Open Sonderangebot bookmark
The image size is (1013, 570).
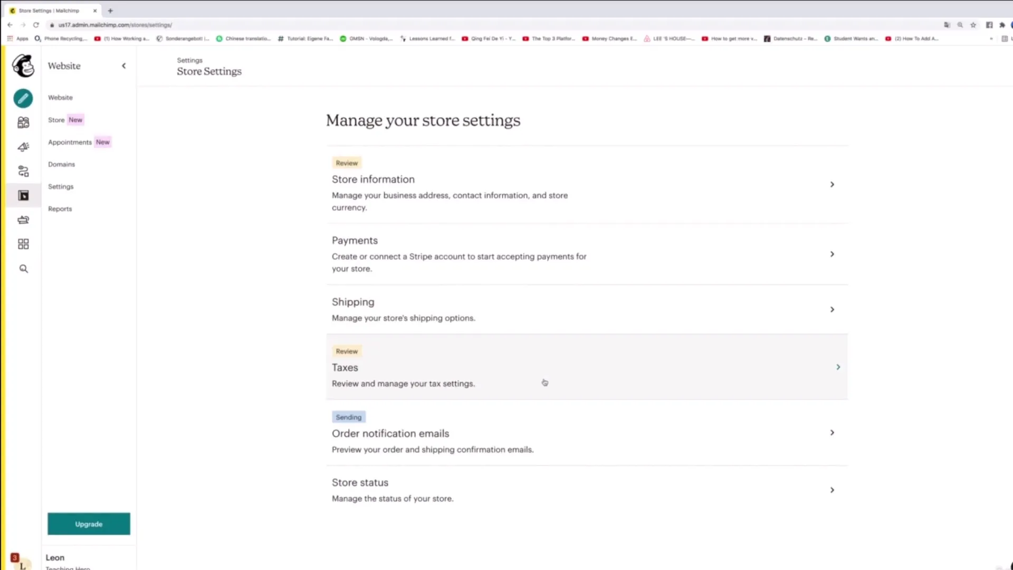click(183, 39)
